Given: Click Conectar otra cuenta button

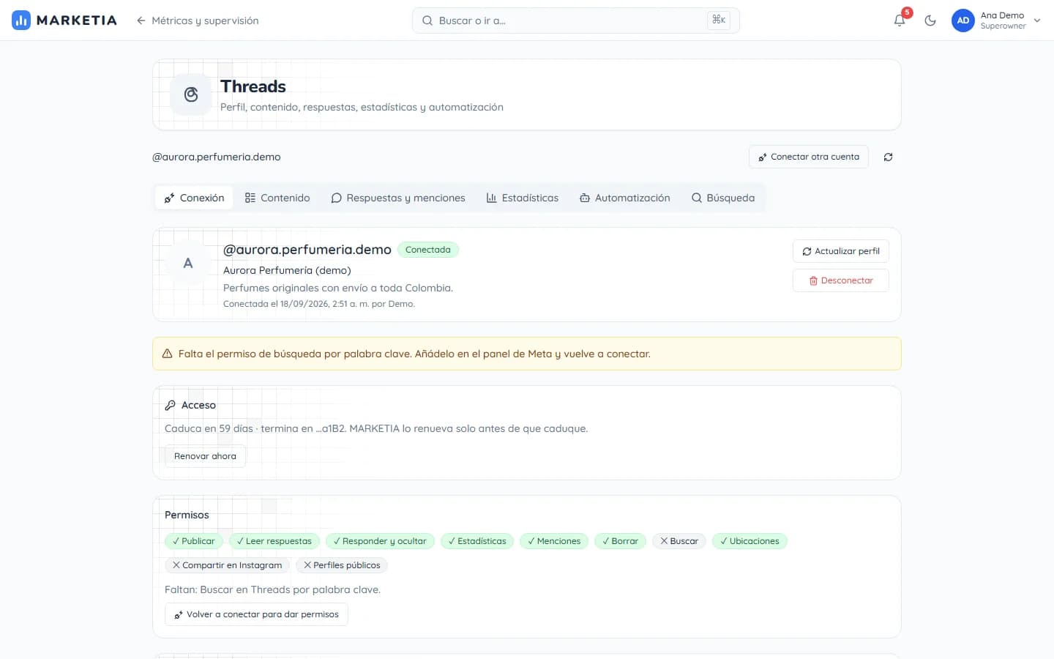Looking at the screenshot, I should 809,157.
